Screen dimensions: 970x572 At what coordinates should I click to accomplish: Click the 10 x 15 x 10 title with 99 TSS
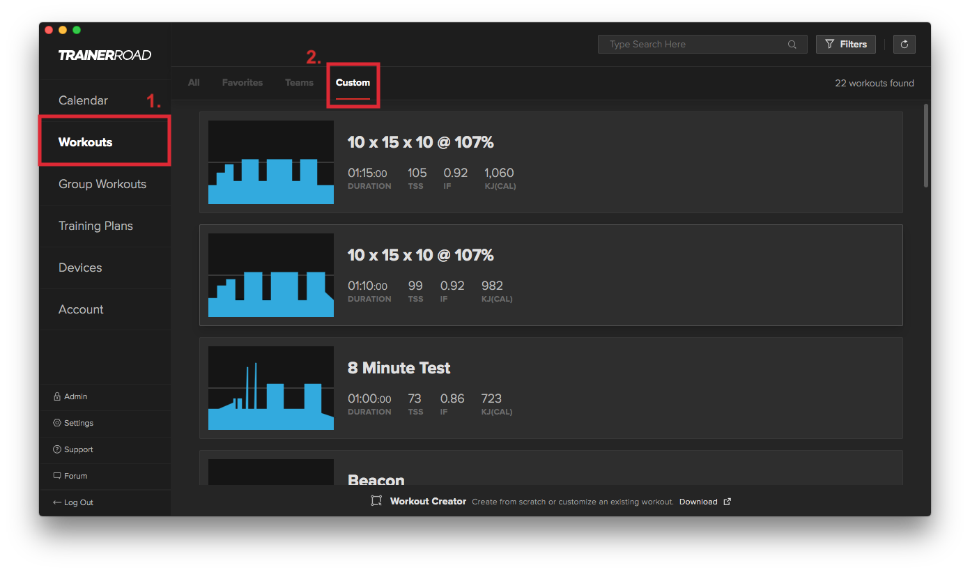click(x=420, y=255)
